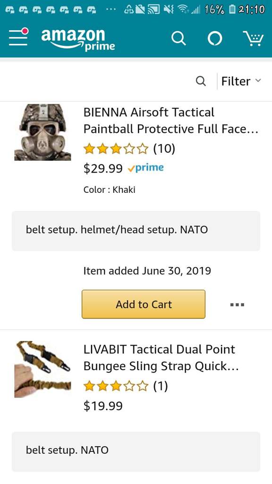Open LIVABIT Tactical Dual Point Sling title
Image resolution: width=272 pixels, height=484 pixels.
[x=161, y=358]
